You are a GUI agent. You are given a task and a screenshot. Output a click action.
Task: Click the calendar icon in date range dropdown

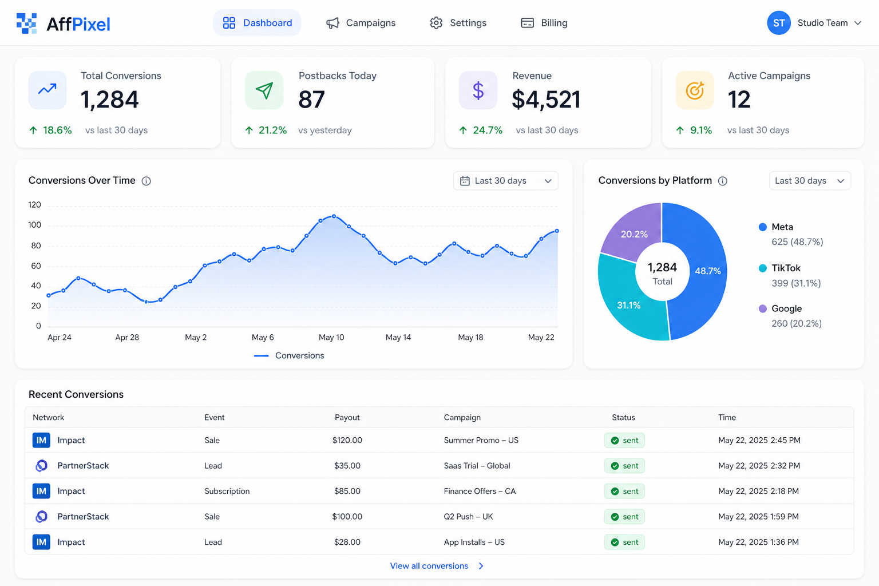[465, 181]
